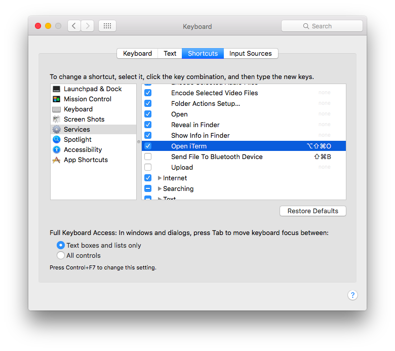Toggle the Searching group mixed checkbox
Viewport: 395px width, 351px height.
click(x=148, y=188)
